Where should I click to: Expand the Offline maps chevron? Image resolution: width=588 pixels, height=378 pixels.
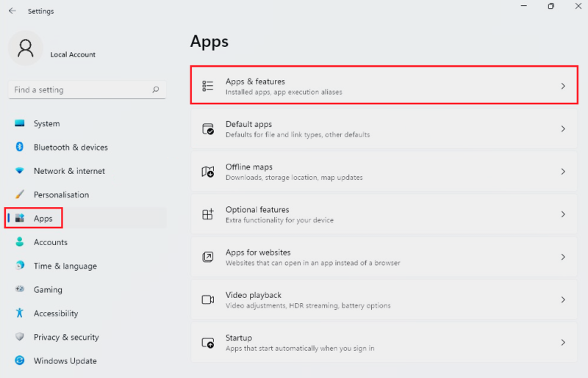[563, 172]
